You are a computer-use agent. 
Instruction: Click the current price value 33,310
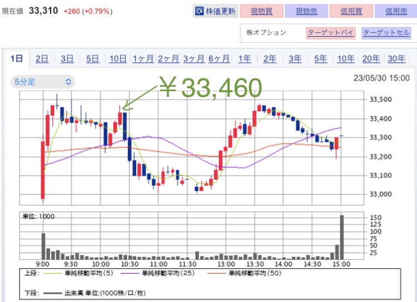pos(43,11)
